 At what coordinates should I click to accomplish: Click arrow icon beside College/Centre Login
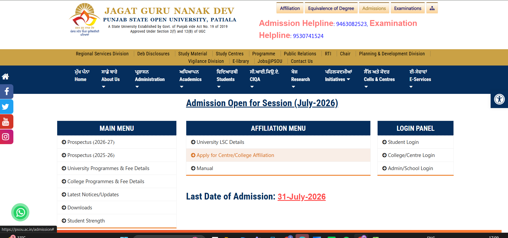[x=385, y=155]
